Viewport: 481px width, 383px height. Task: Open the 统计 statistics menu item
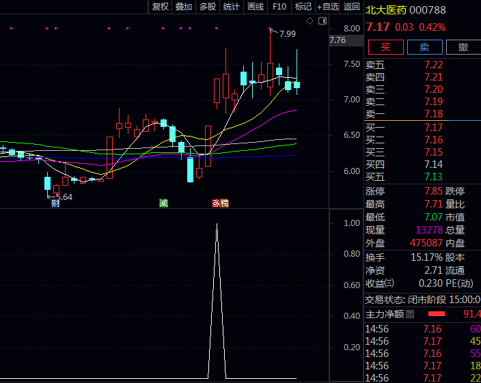pos(231,7)
